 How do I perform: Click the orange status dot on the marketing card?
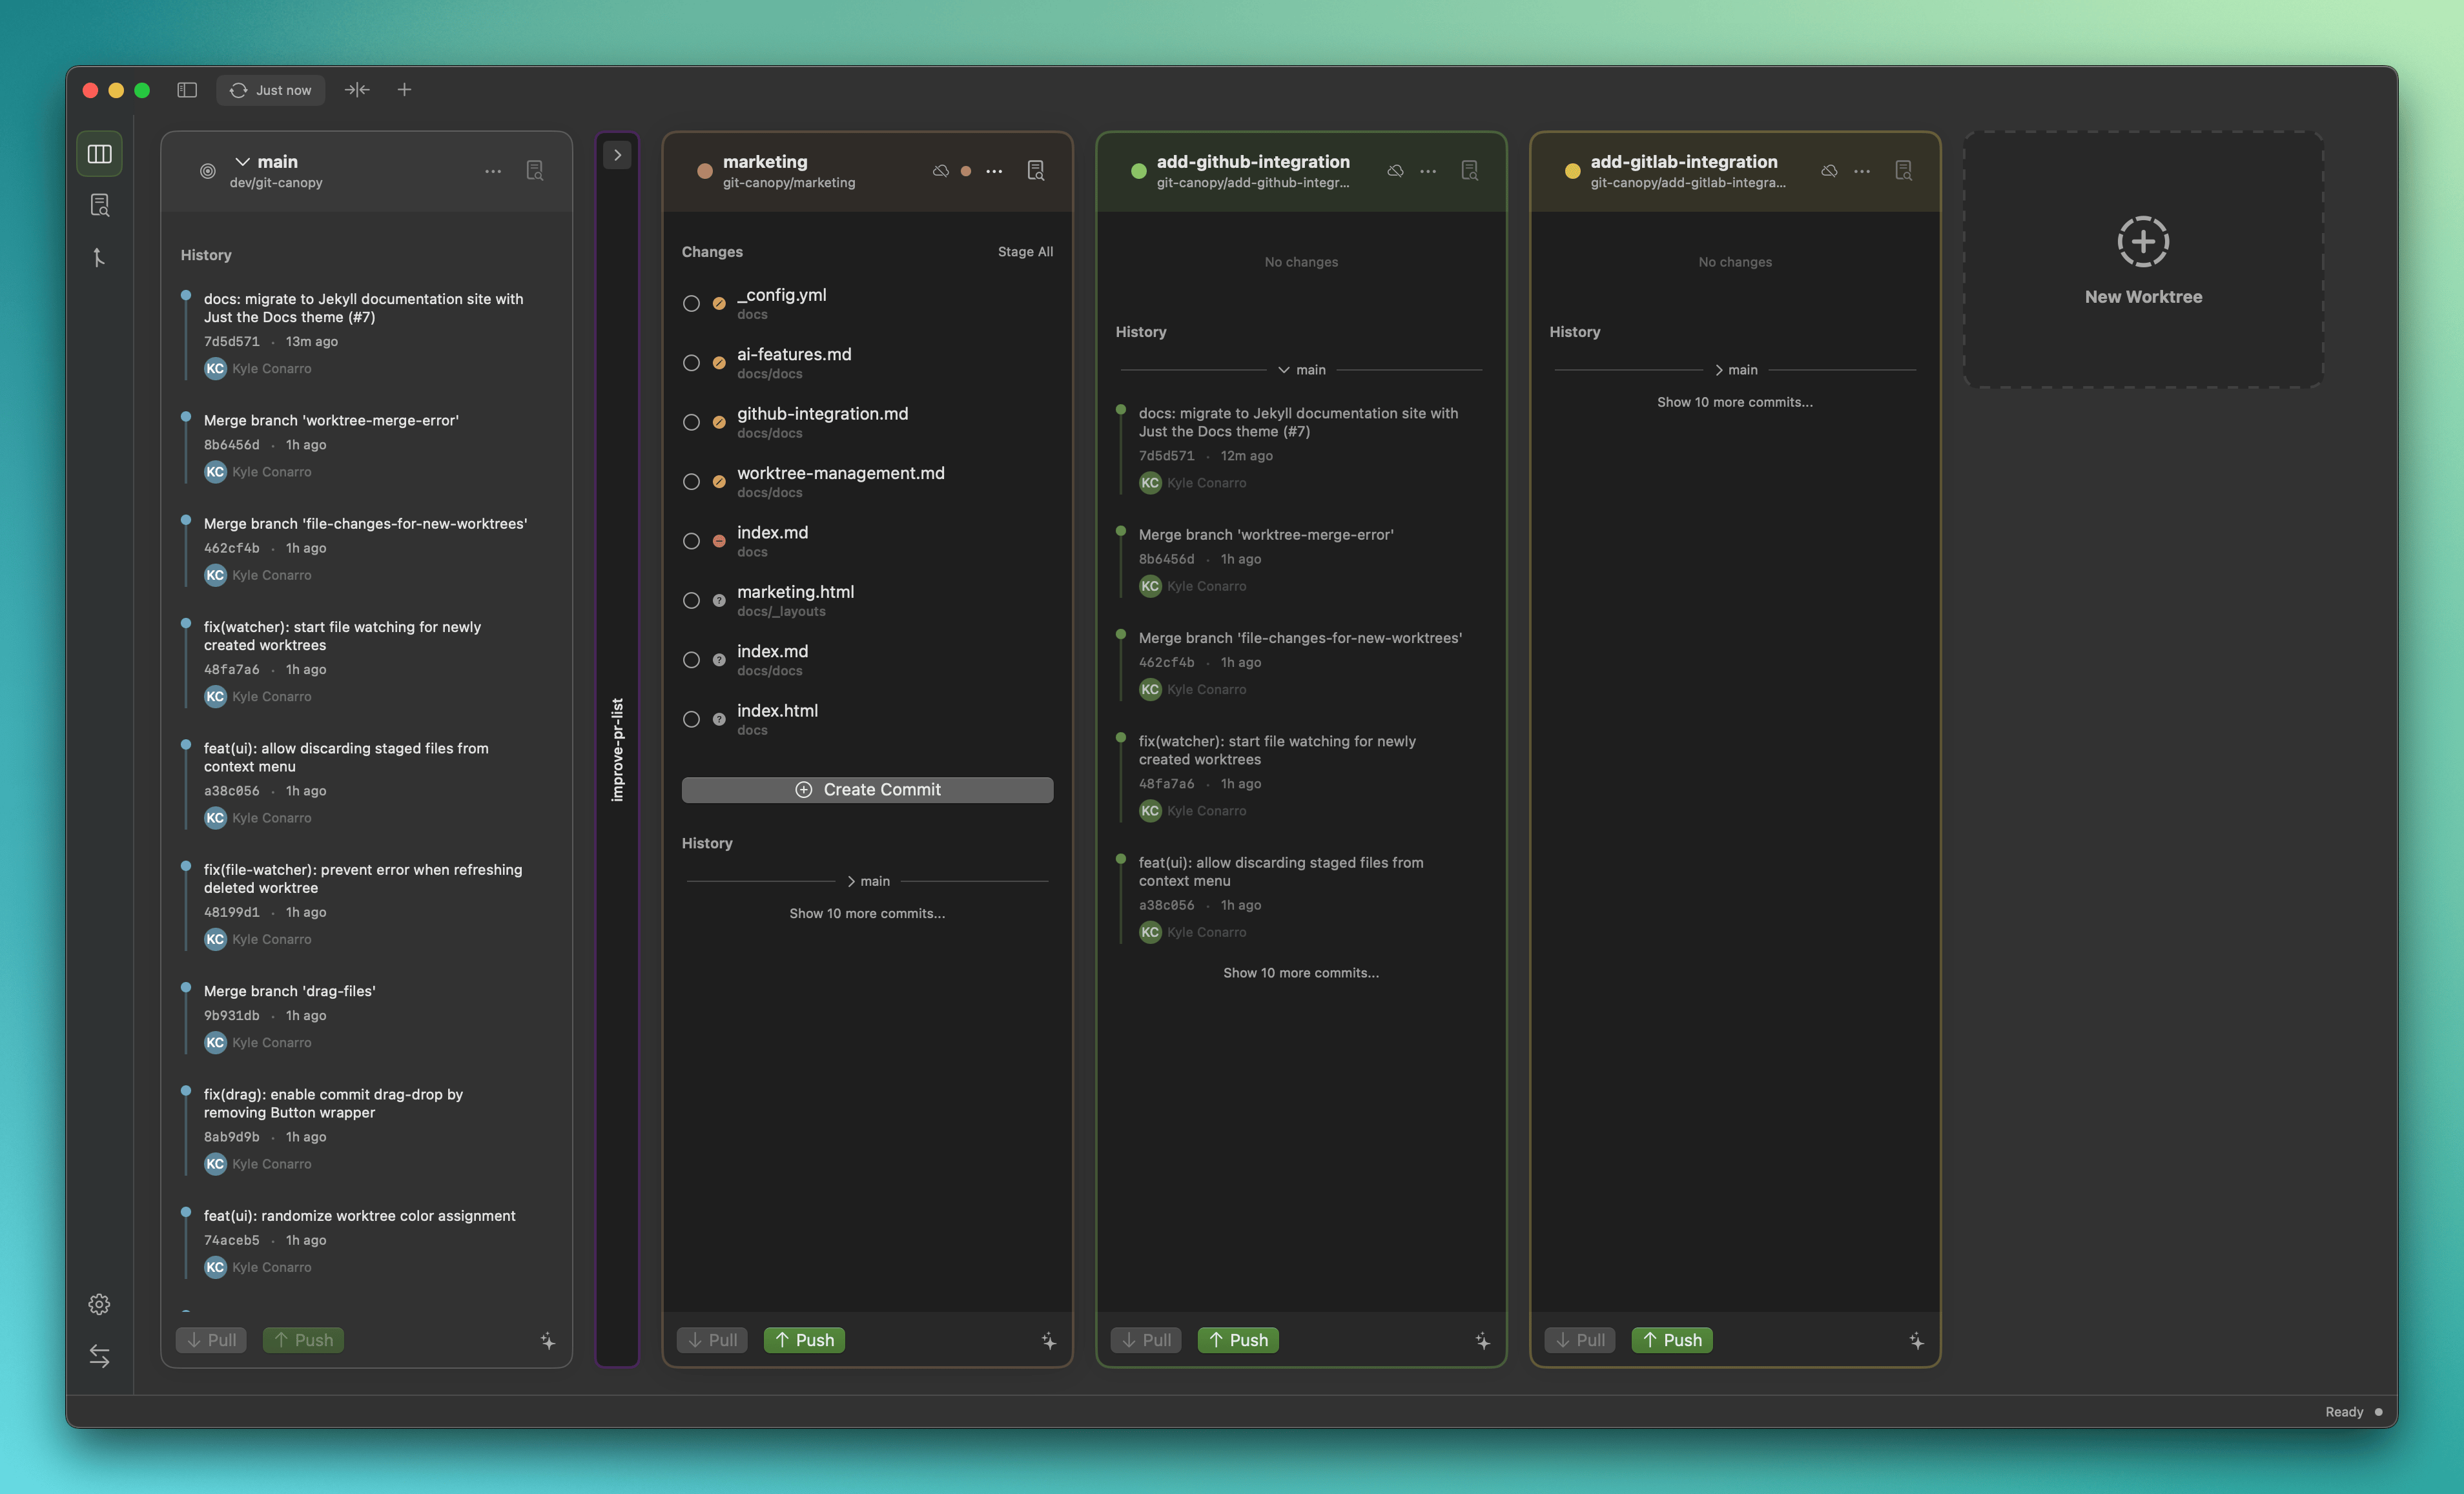pyautogui.click(x=966, y=171)
